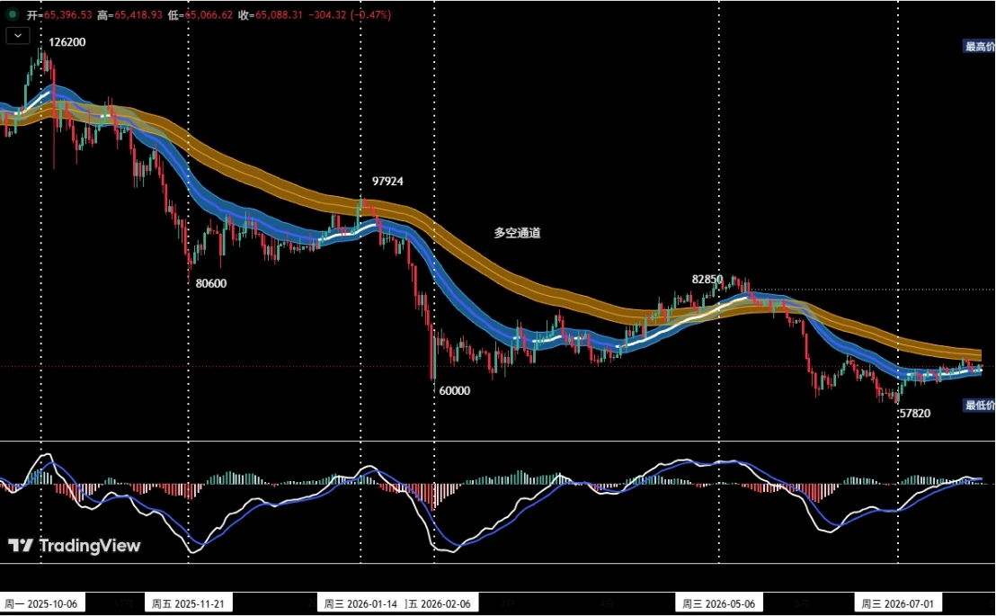Select the 82850 price annotation

[707, 280]
